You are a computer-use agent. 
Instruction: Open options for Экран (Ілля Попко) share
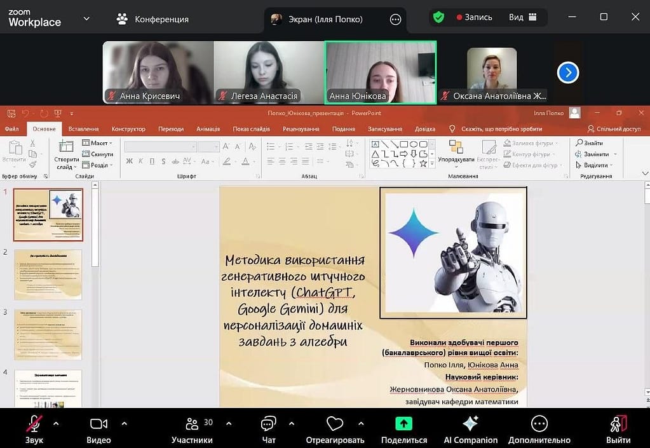click(x=395, y=20)
